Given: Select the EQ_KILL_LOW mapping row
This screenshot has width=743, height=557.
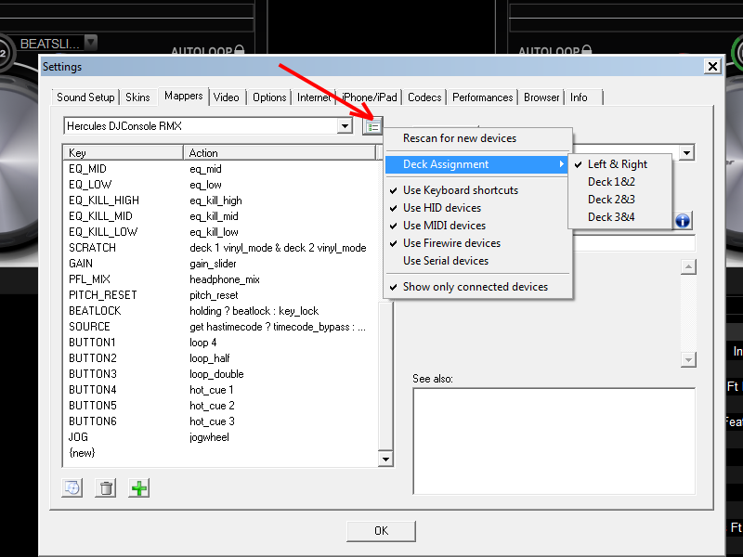Looking at the screenshot, I should [x=221, y=232].
